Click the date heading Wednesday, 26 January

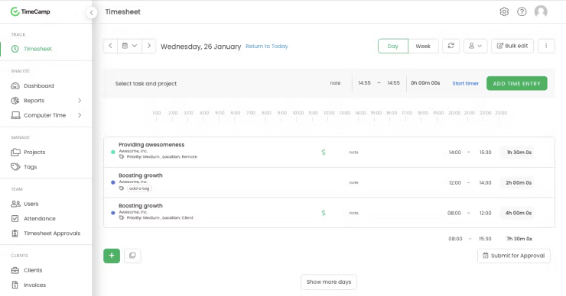pyautogui.click(x=200, y=47)
